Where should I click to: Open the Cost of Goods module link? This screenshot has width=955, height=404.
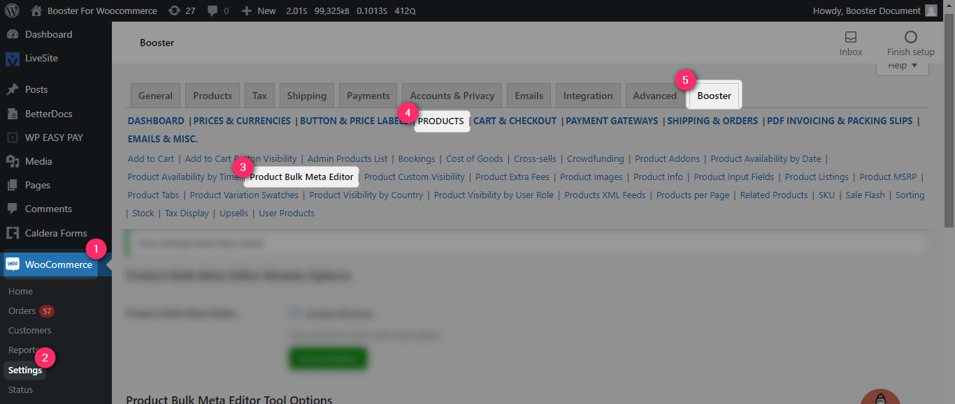(x=475, y=158)
